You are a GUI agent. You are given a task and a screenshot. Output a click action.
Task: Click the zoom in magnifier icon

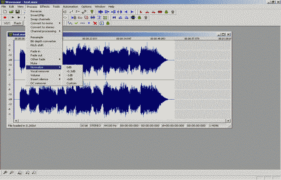tap(5, 172)
